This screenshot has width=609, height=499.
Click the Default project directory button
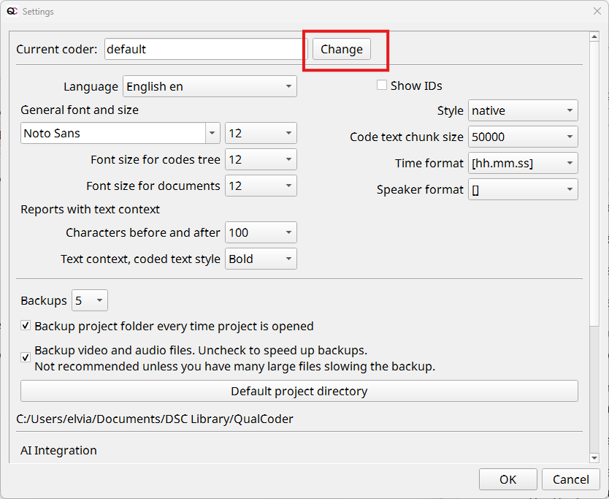[x=299, y=391]
